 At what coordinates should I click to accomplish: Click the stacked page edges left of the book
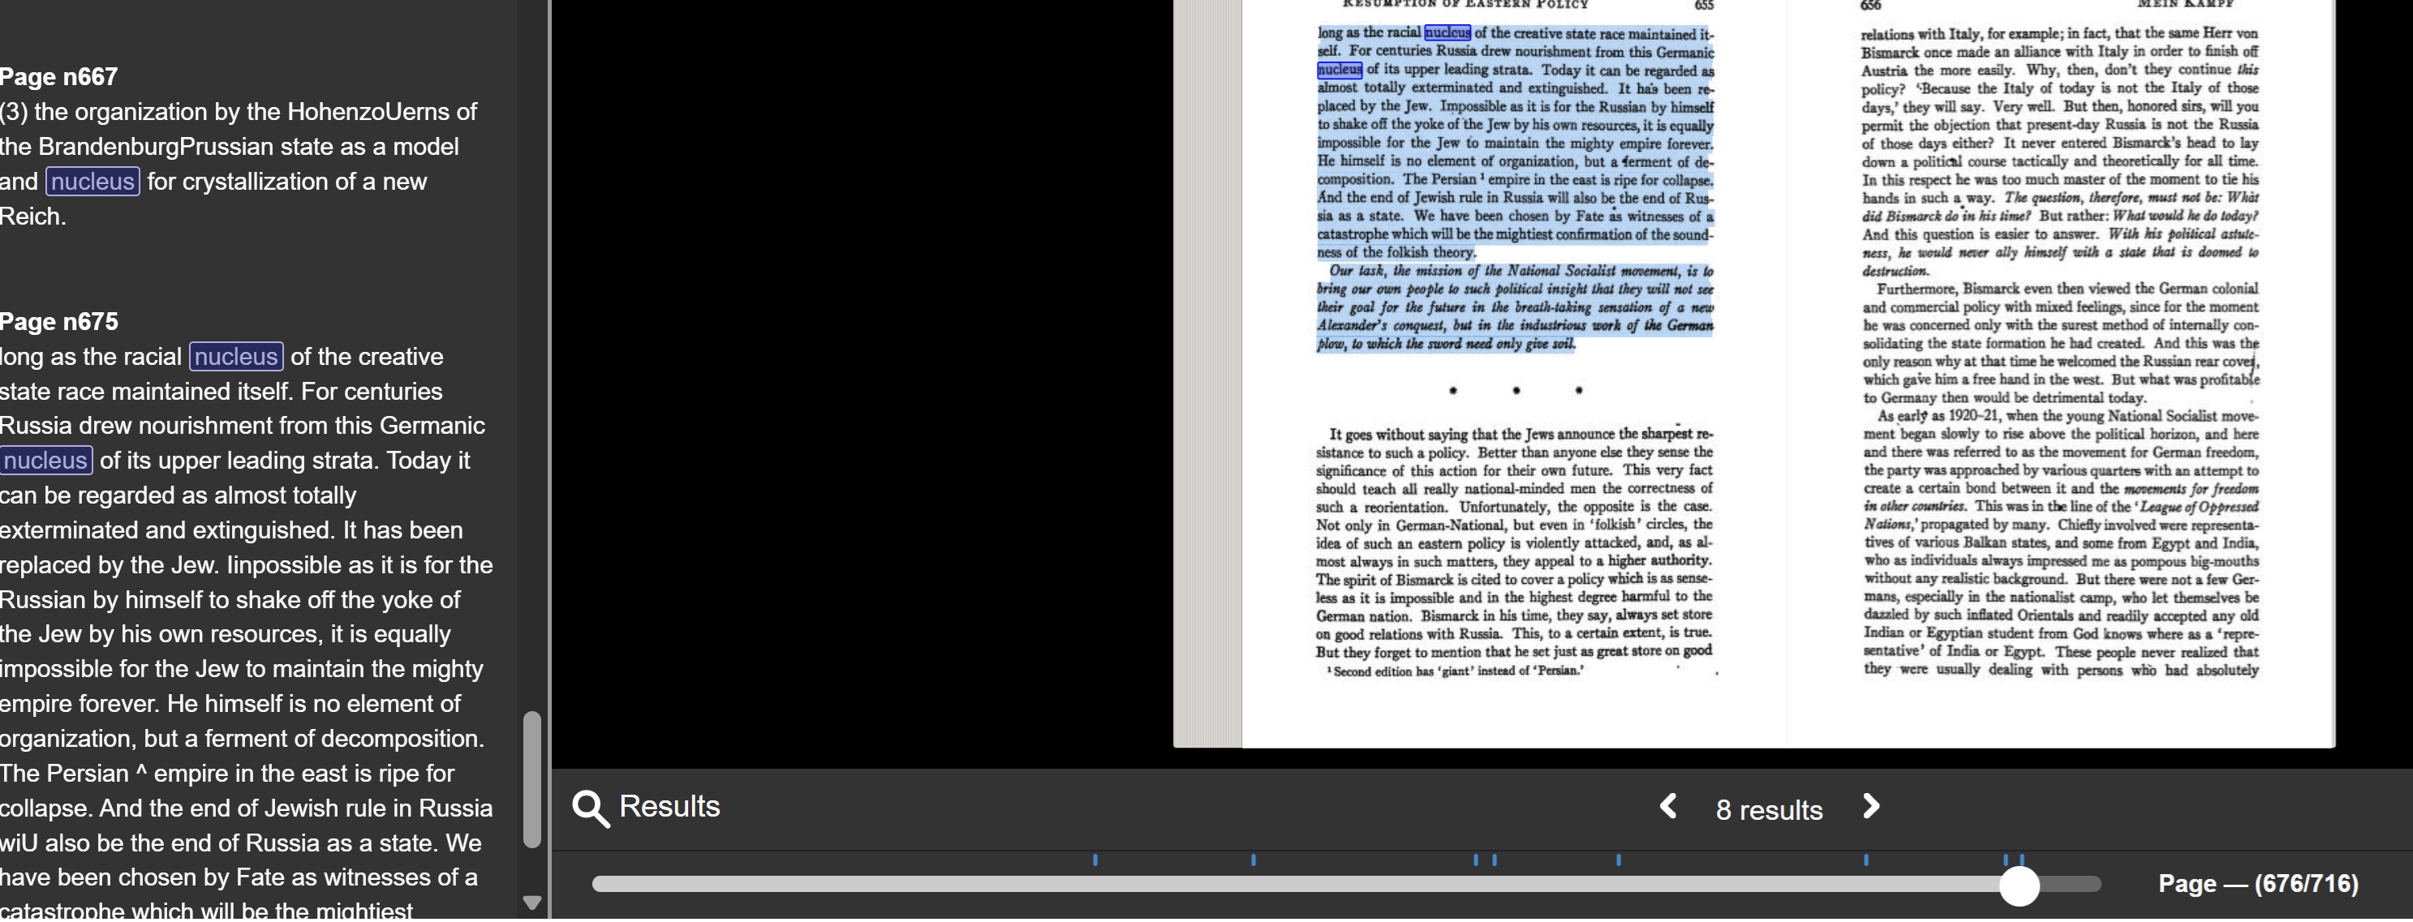(1207, 374)
